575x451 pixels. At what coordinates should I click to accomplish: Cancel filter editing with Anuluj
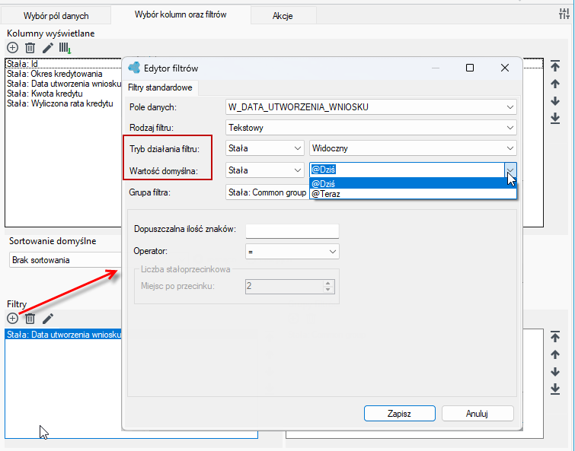coord(478,414)
